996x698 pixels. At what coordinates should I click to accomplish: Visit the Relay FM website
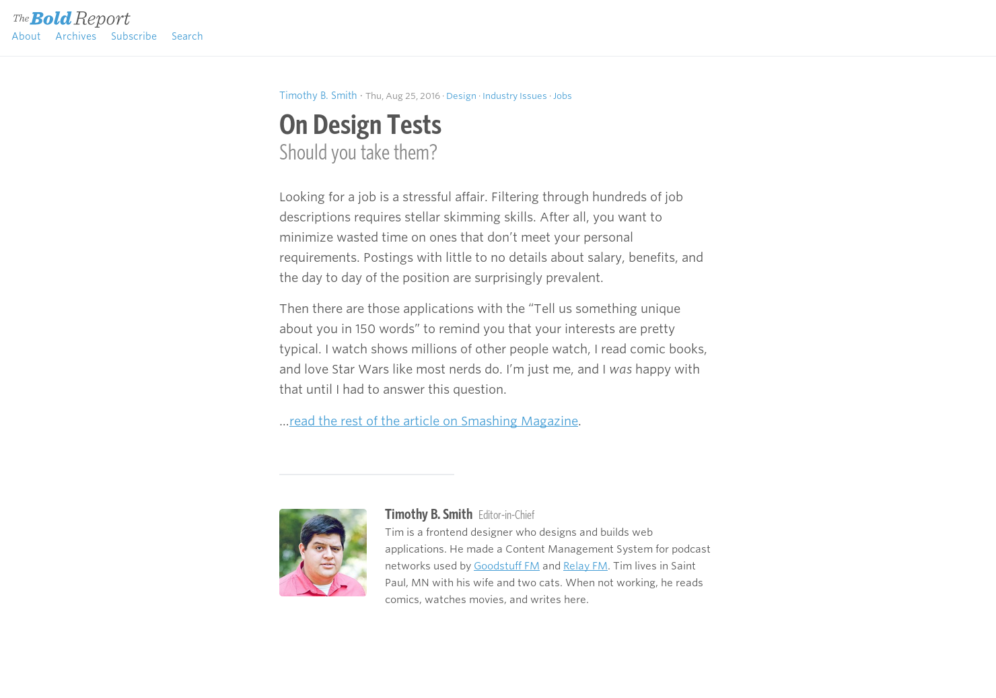point(585,566)
